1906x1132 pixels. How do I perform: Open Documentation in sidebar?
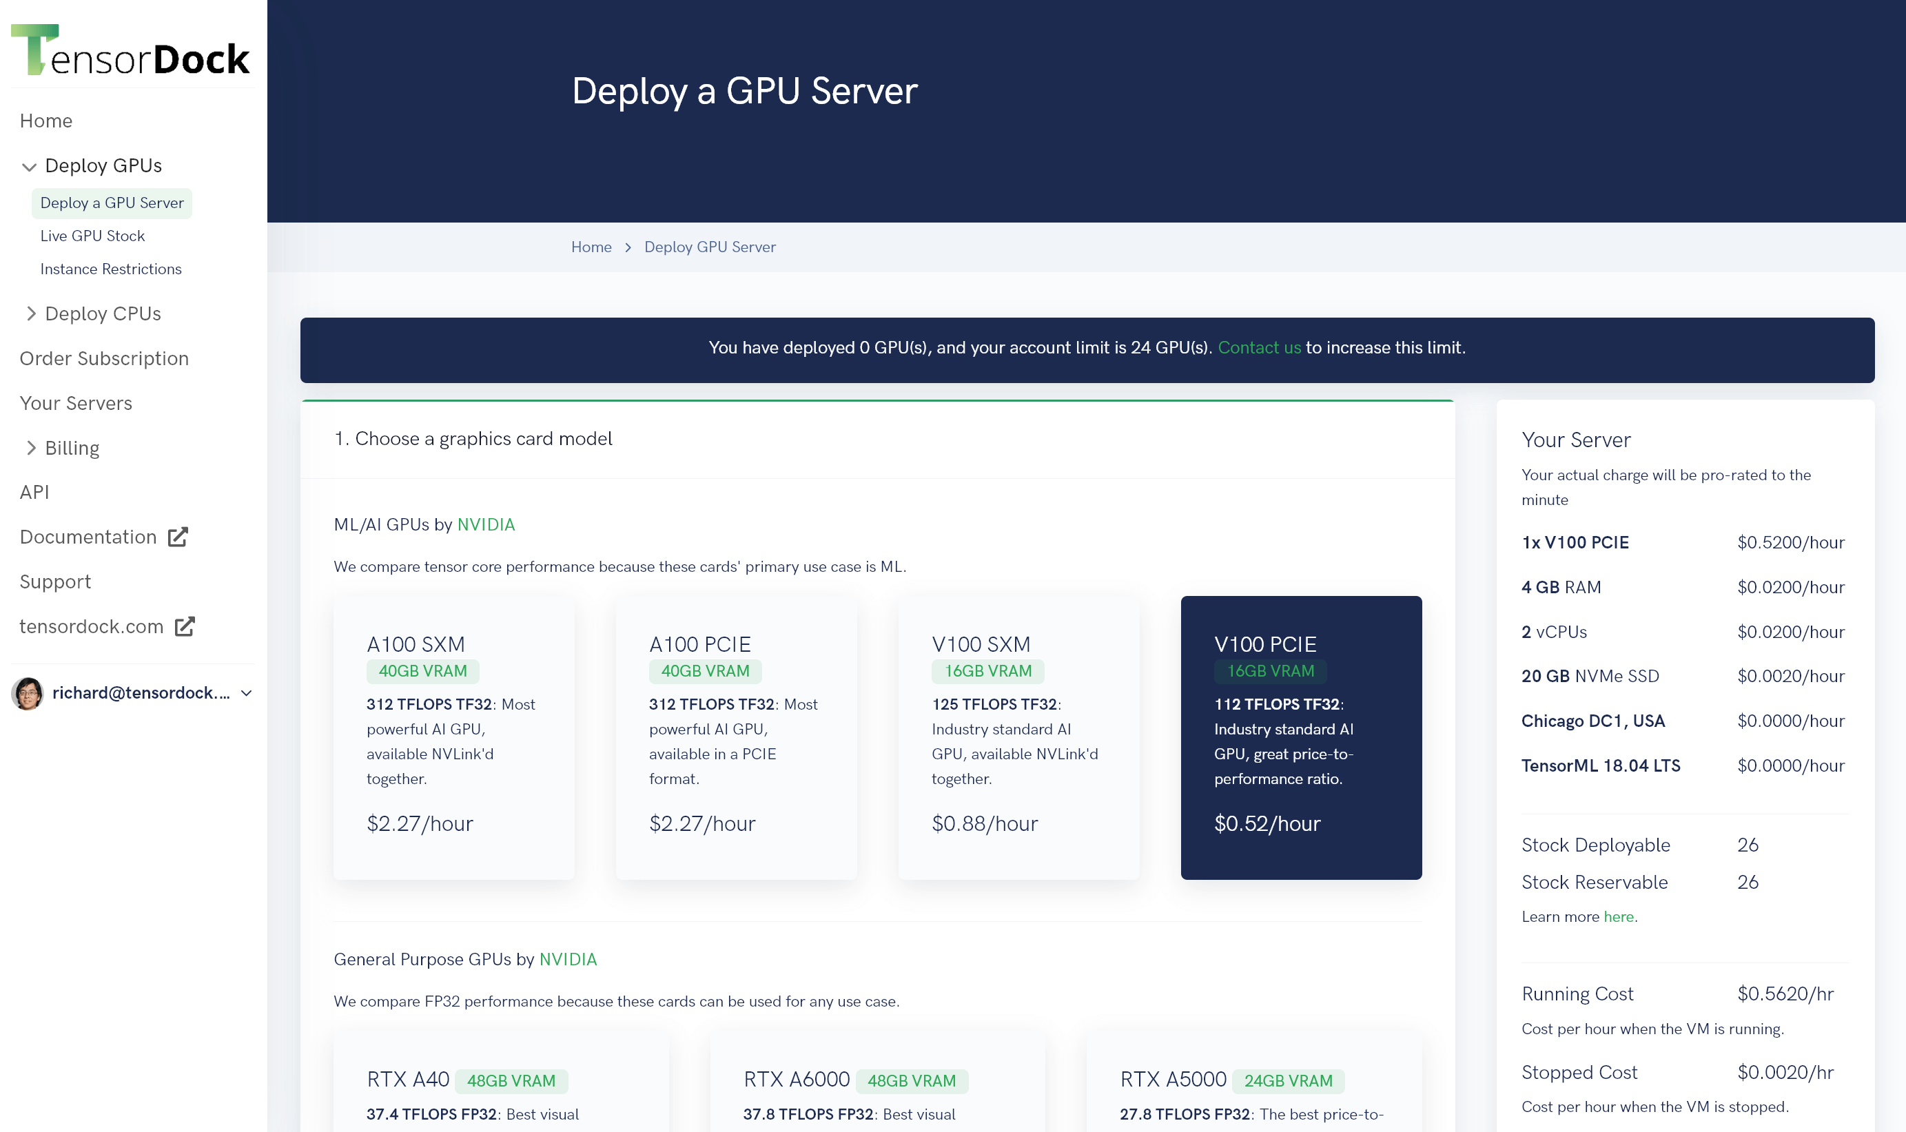(88, 537)
